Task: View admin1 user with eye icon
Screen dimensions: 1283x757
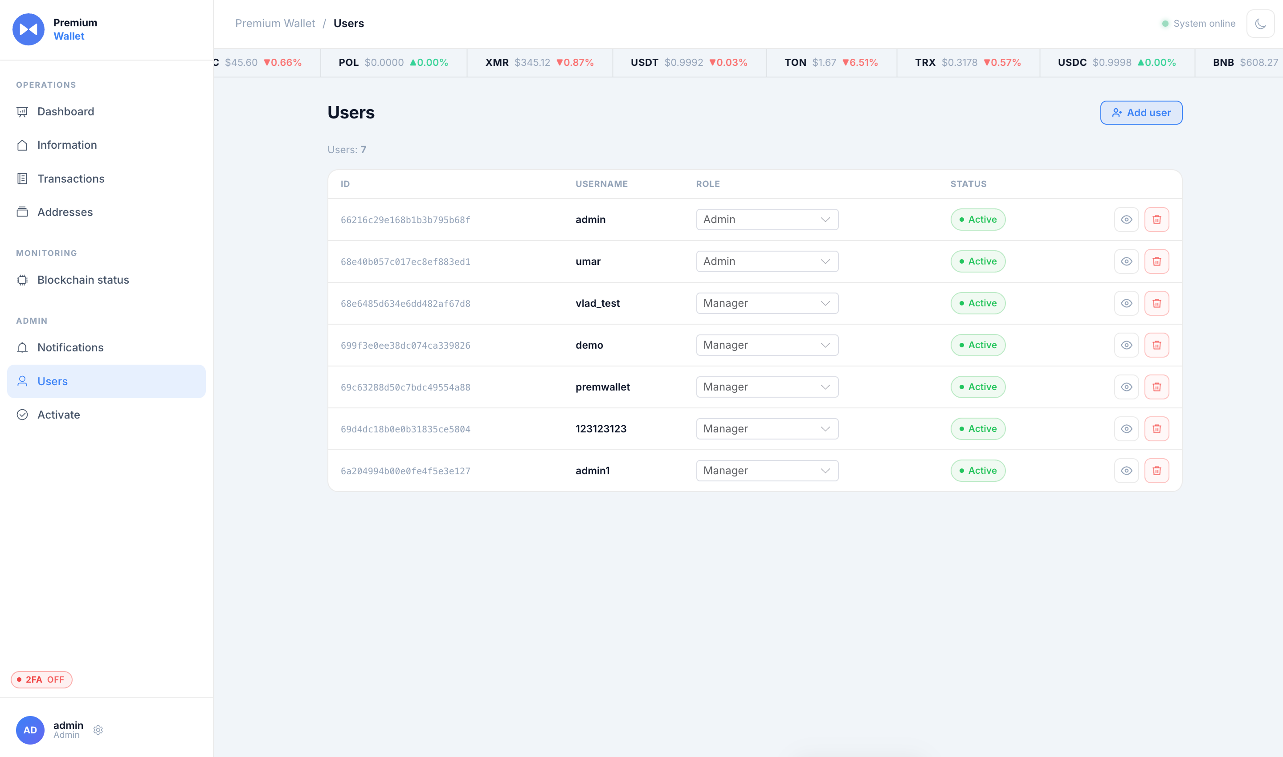Action: click(x=1126, y=470)
